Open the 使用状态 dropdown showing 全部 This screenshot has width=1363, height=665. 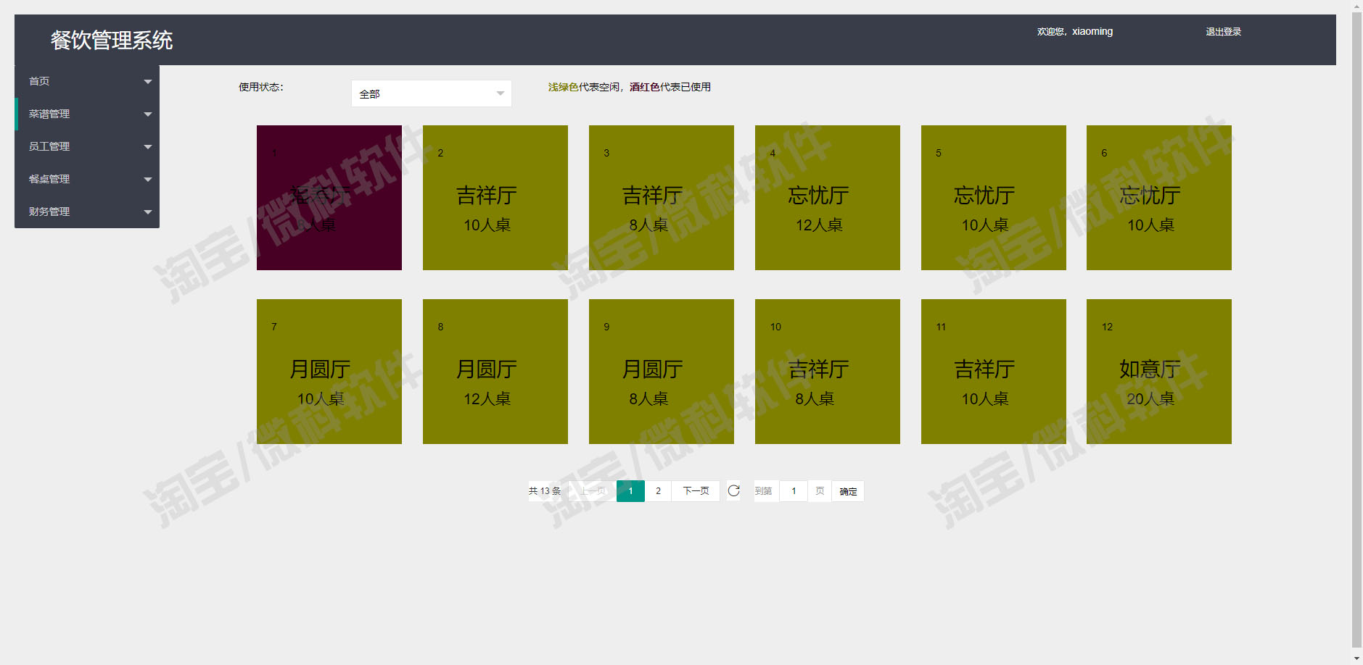[432, 93]
